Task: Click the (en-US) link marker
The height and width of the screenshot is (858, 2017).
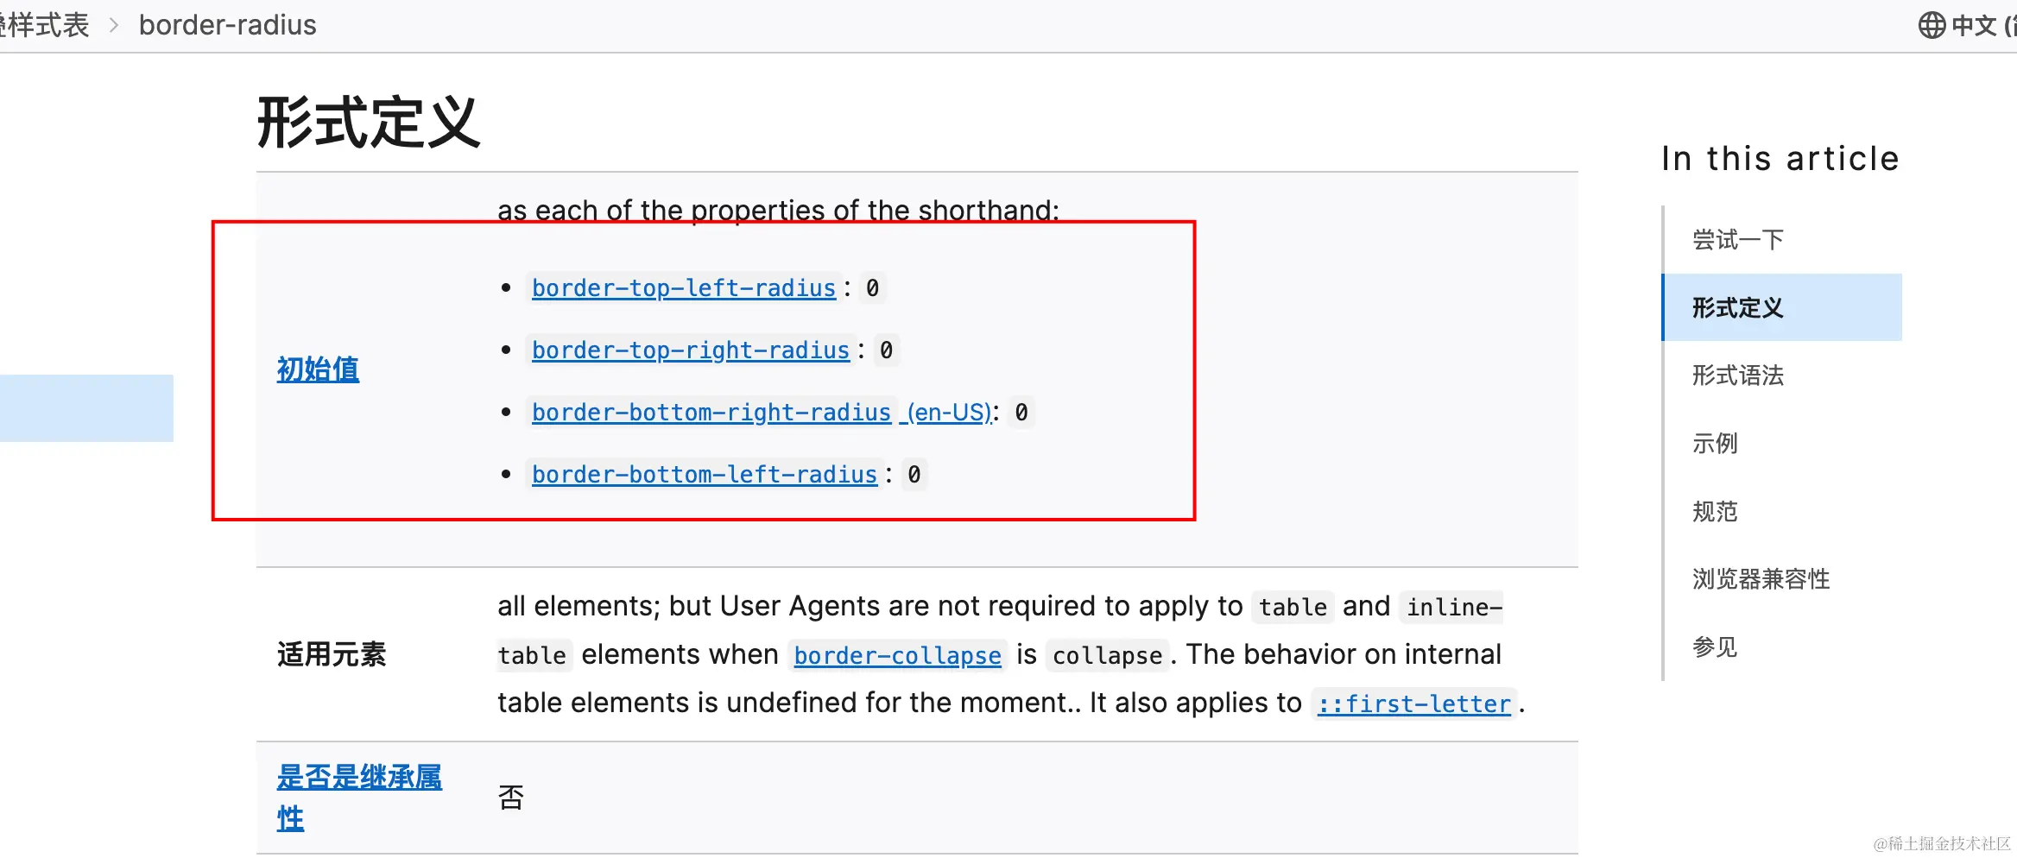Action: click(948, 413)
